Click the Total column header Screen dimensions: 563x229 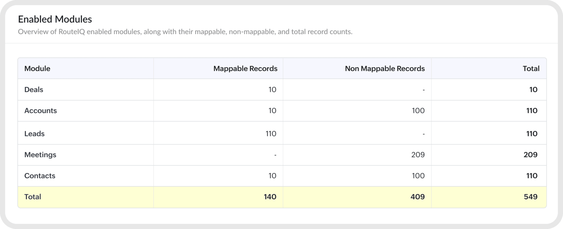tap(531, 69)
